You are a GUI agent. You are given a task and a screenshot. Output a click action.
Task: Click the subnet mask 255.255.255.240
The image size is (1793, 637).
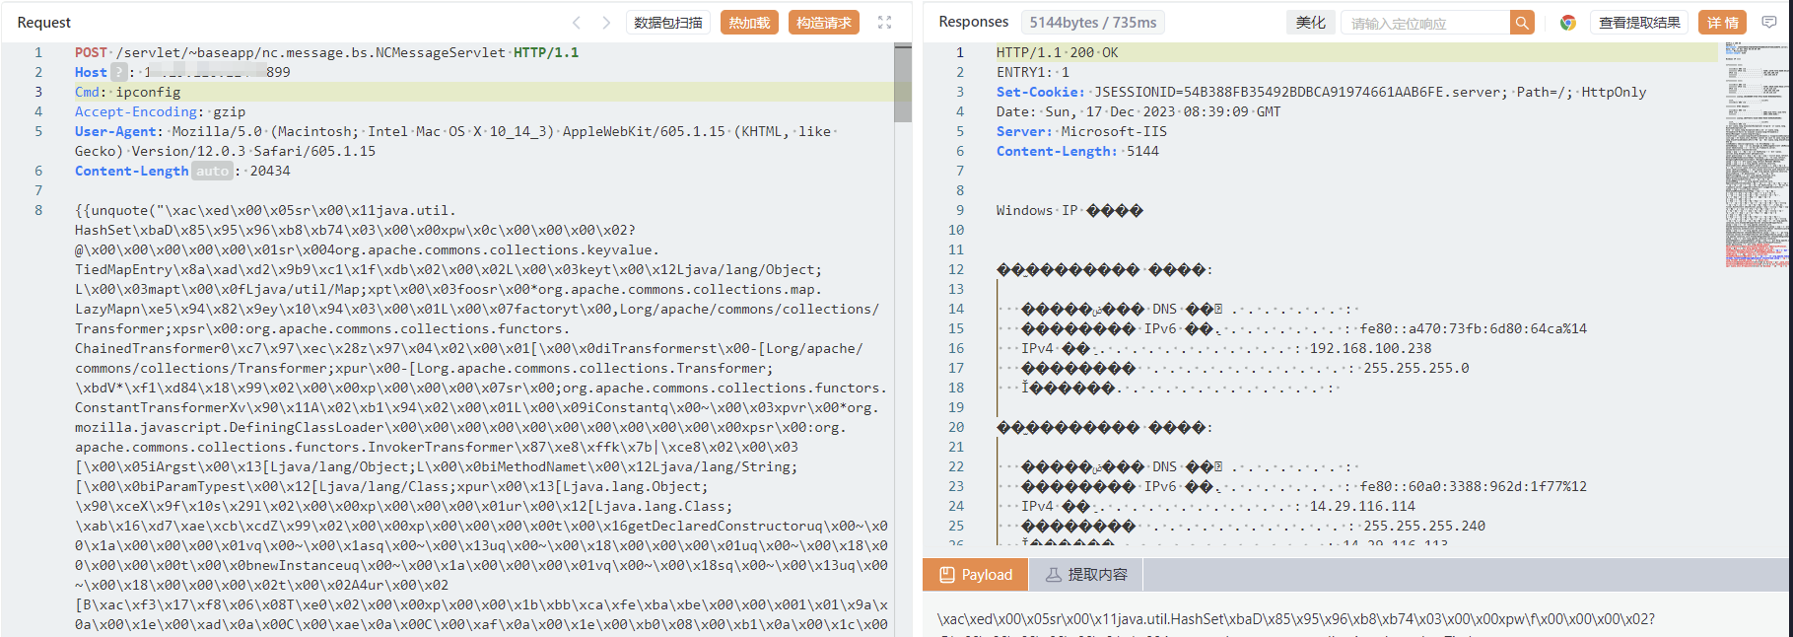tap(1424, 526)
